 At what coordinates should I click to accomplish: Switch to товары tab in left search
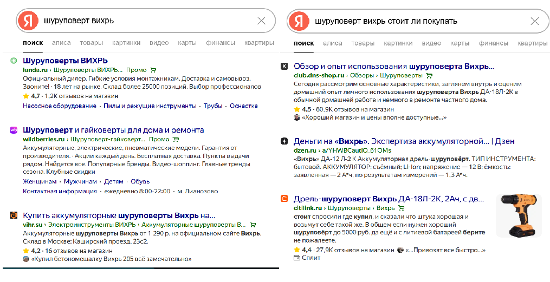(91, 43)
